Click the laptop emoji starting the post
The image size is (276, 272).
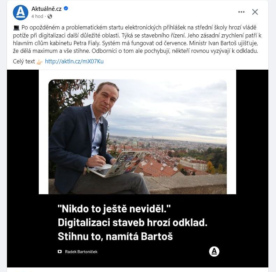pyautogui.click(x=16, y=28)
